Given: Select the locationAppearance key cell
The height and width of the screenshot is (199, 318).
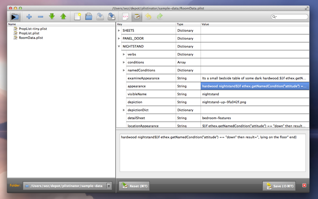Looking at the screenshot, I should point(151,125).
